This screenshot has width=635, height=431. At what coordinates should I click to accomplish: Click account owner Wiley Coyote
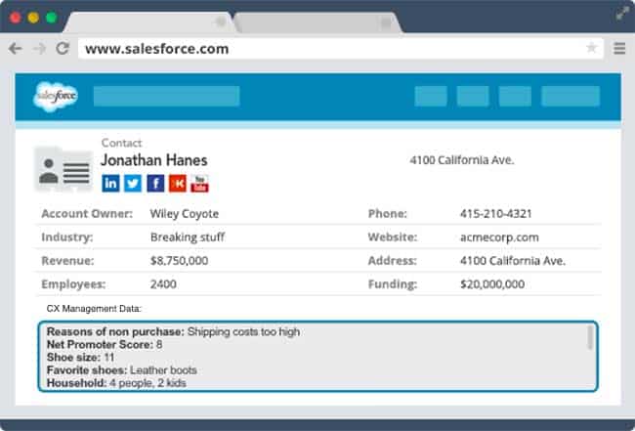pos(185,214)
